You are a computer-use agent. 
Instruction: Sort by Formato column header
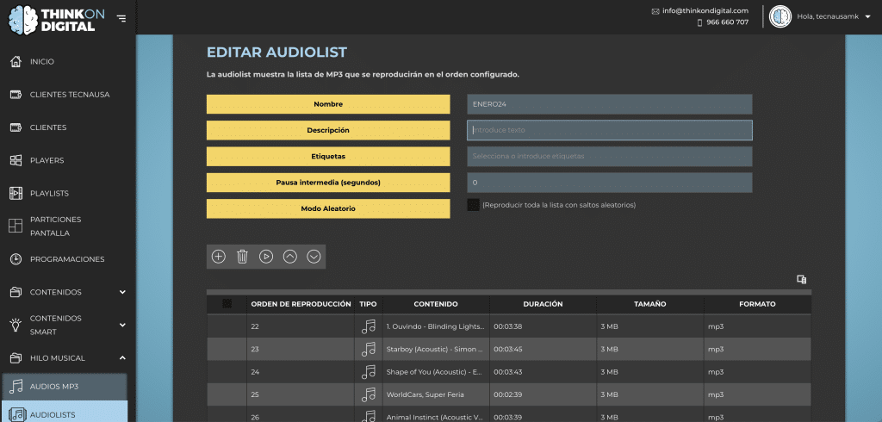click(757, 304)
